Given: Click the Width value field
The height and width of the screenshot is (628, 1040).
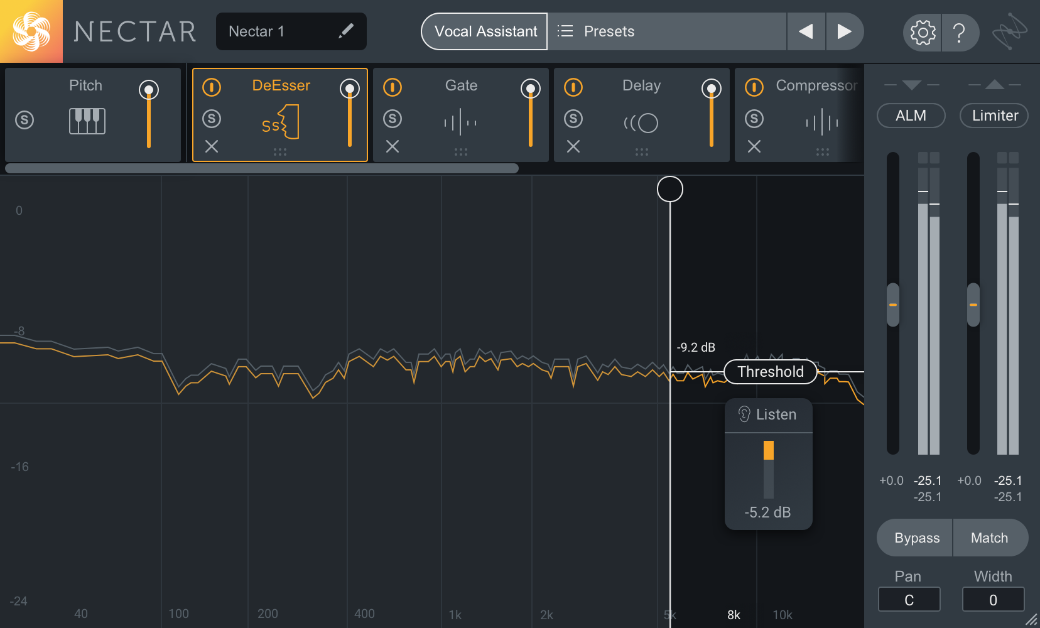Looking at the screenshot, I should click(x=993, y=600).
